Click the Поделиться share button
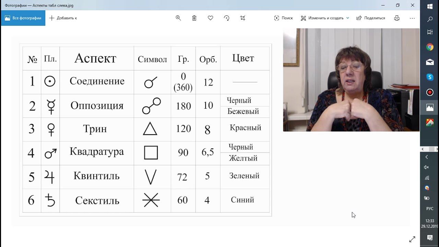The width and height of the screenshot is (439, 247). (x=371, y=18)
